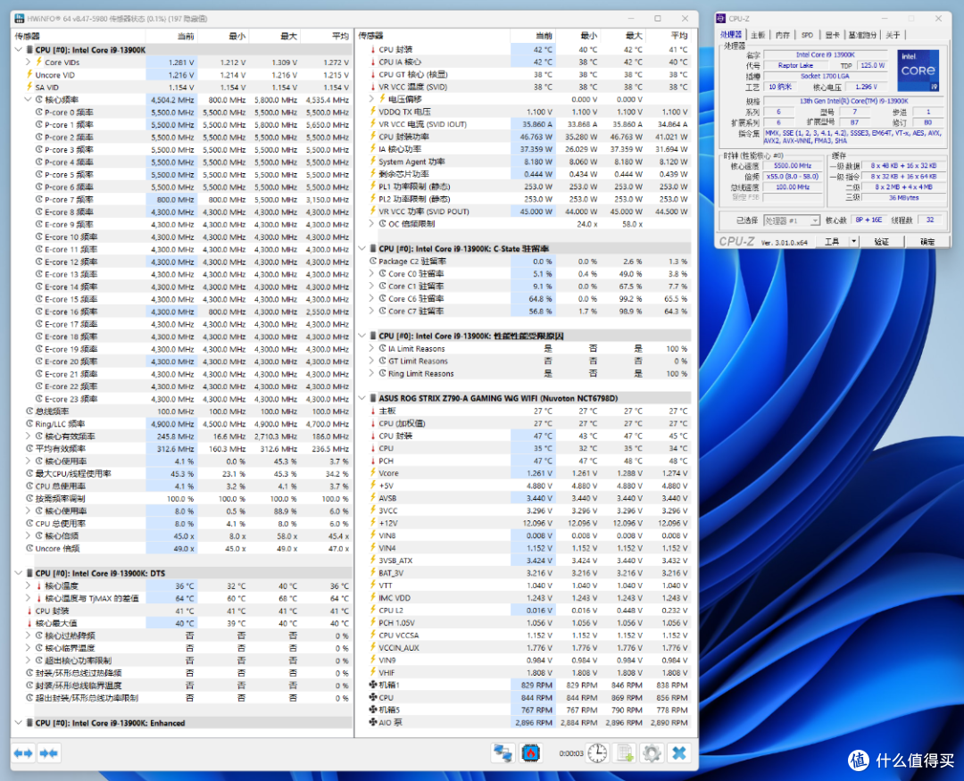The image size is (964, 781).
Task: Collapse the CPU [#0] Intel Core i9-13900K group
Action: 19,50
